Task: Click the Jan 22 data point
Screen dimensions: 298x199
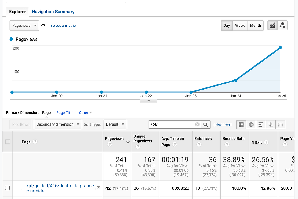Action: 146,92
